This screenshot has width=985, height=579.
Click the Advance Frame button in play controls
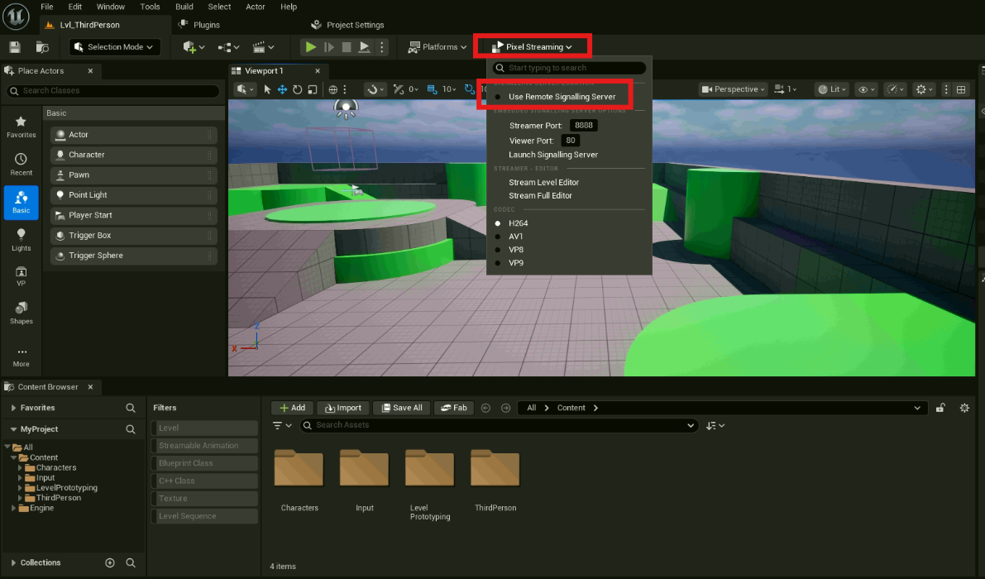click(328, 47)
